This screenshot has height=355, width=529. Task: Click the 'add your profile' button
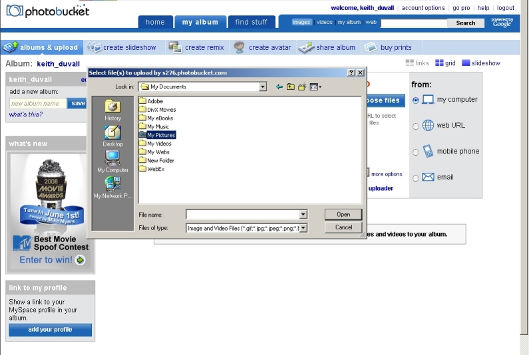(50, 330)
